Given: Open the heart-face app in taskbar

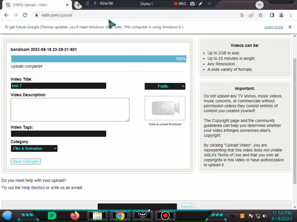Looking at the screenshot, I should [x=142, y=215].
